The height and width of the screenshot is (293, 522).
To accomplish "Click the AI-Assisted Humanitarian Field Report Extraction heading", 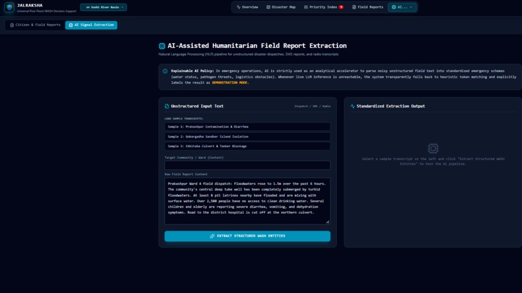I will tap(257, 45).
